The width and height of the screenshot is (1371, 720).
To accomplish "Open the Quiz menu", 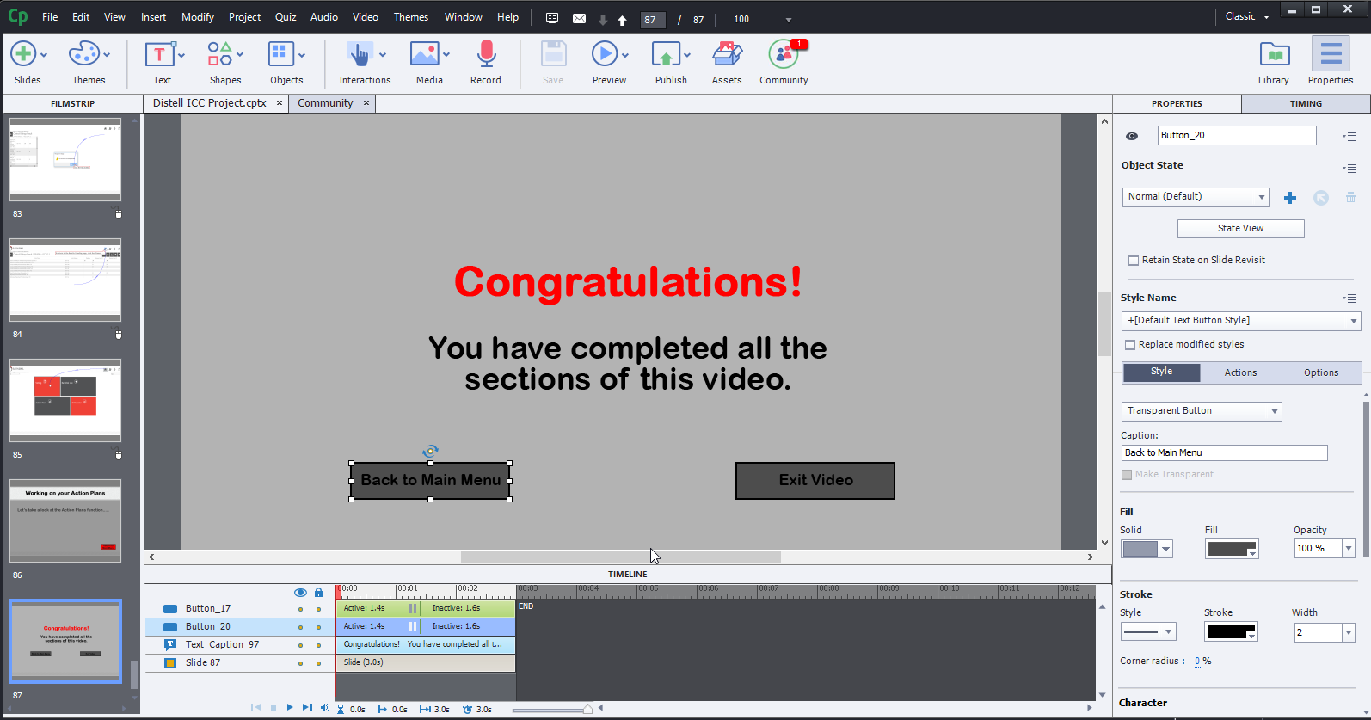I will tap(286, 17).
